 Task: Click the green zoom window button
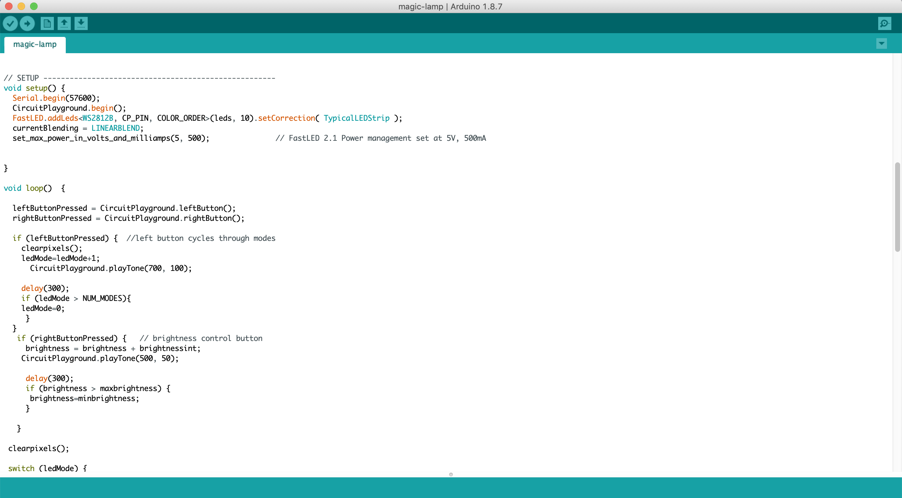34,6
